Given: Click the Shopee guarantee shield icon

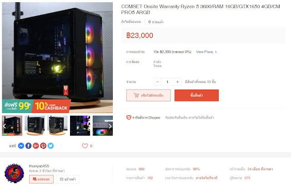Looking at the screenshot, I should [x=129, y=117].
